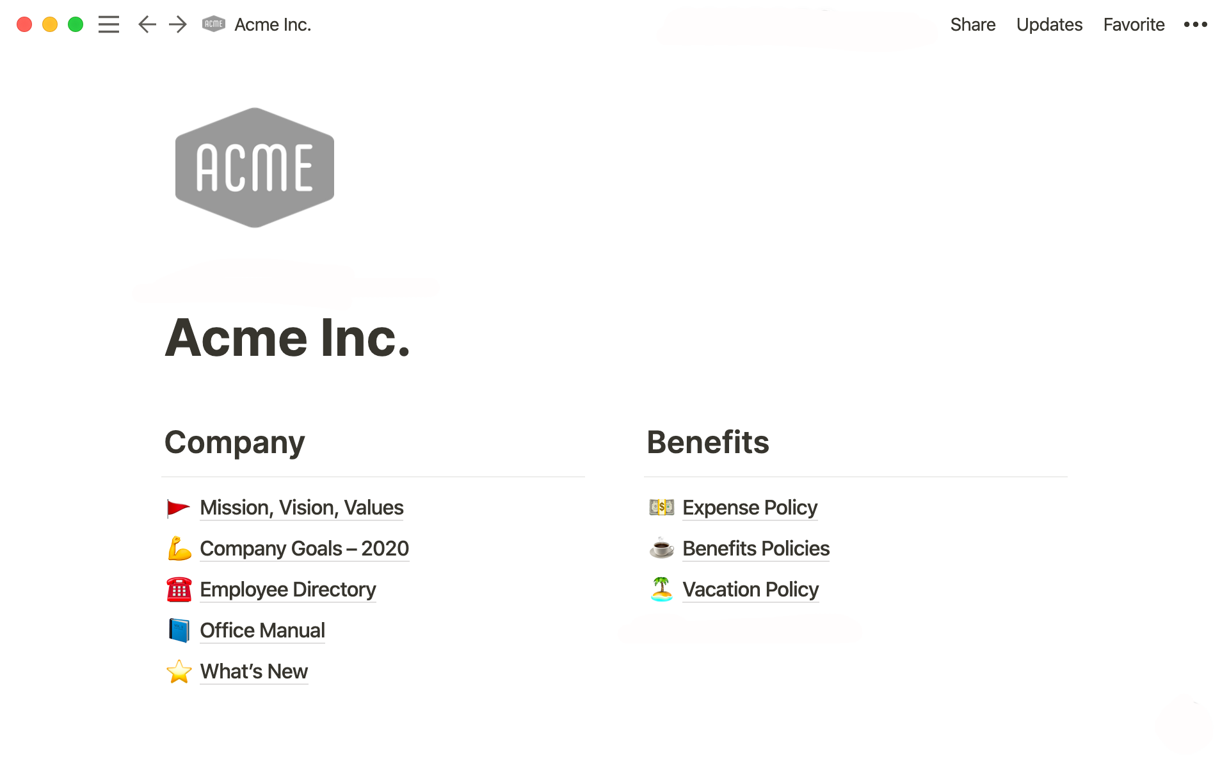Screen dimensions: 1229x768
Task: Open Company Goals – 2020 page
Action: [305, 548]
